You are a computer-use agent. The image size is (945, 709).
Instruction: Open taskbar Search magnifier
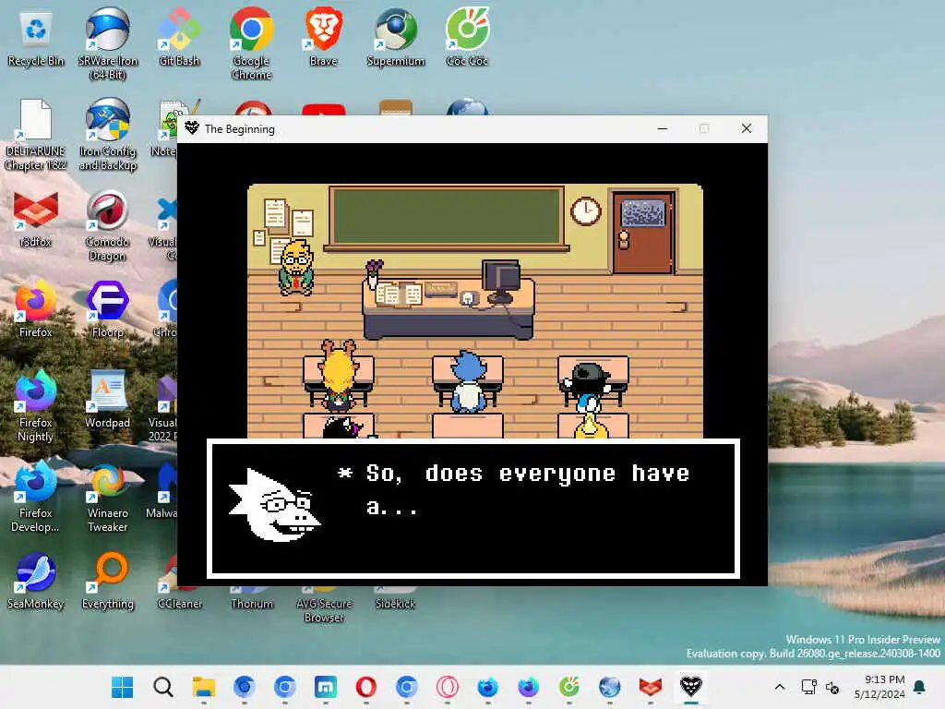[162, 687]
